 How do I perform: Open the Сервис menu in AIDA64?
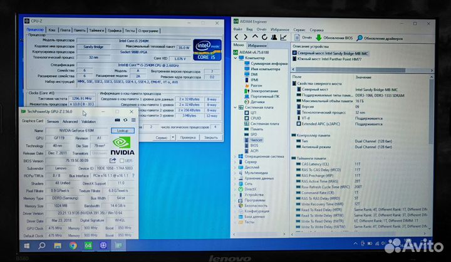(x=299, y=29)
